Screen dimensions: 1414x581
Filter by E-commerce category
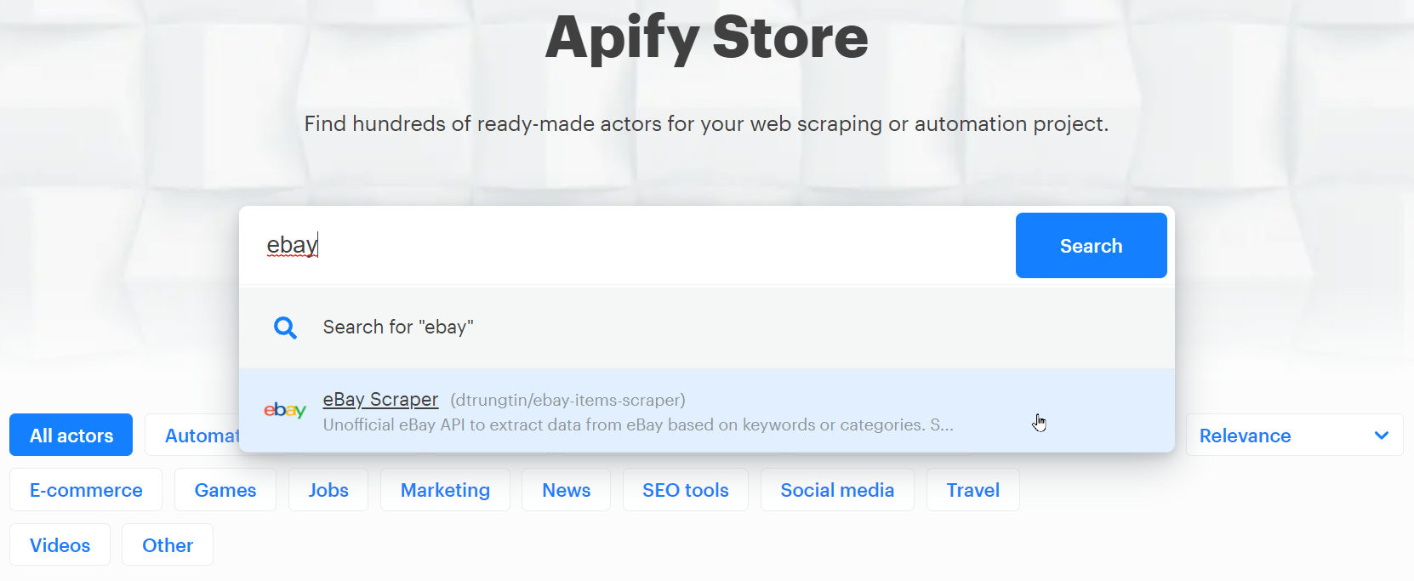86,490
